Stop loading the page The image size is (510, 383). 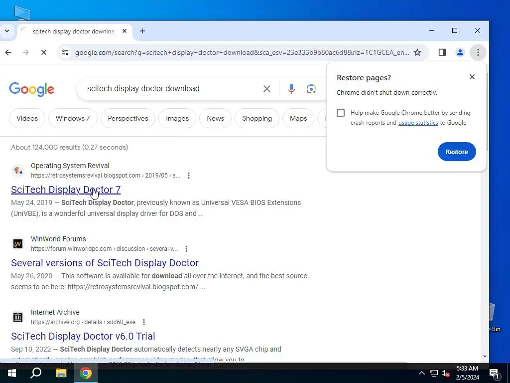[44, 52]
